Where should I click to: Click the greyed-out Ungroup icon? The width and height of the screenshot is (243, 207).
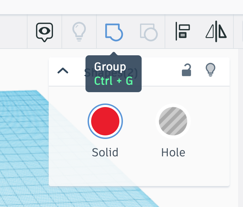[149, 32]
